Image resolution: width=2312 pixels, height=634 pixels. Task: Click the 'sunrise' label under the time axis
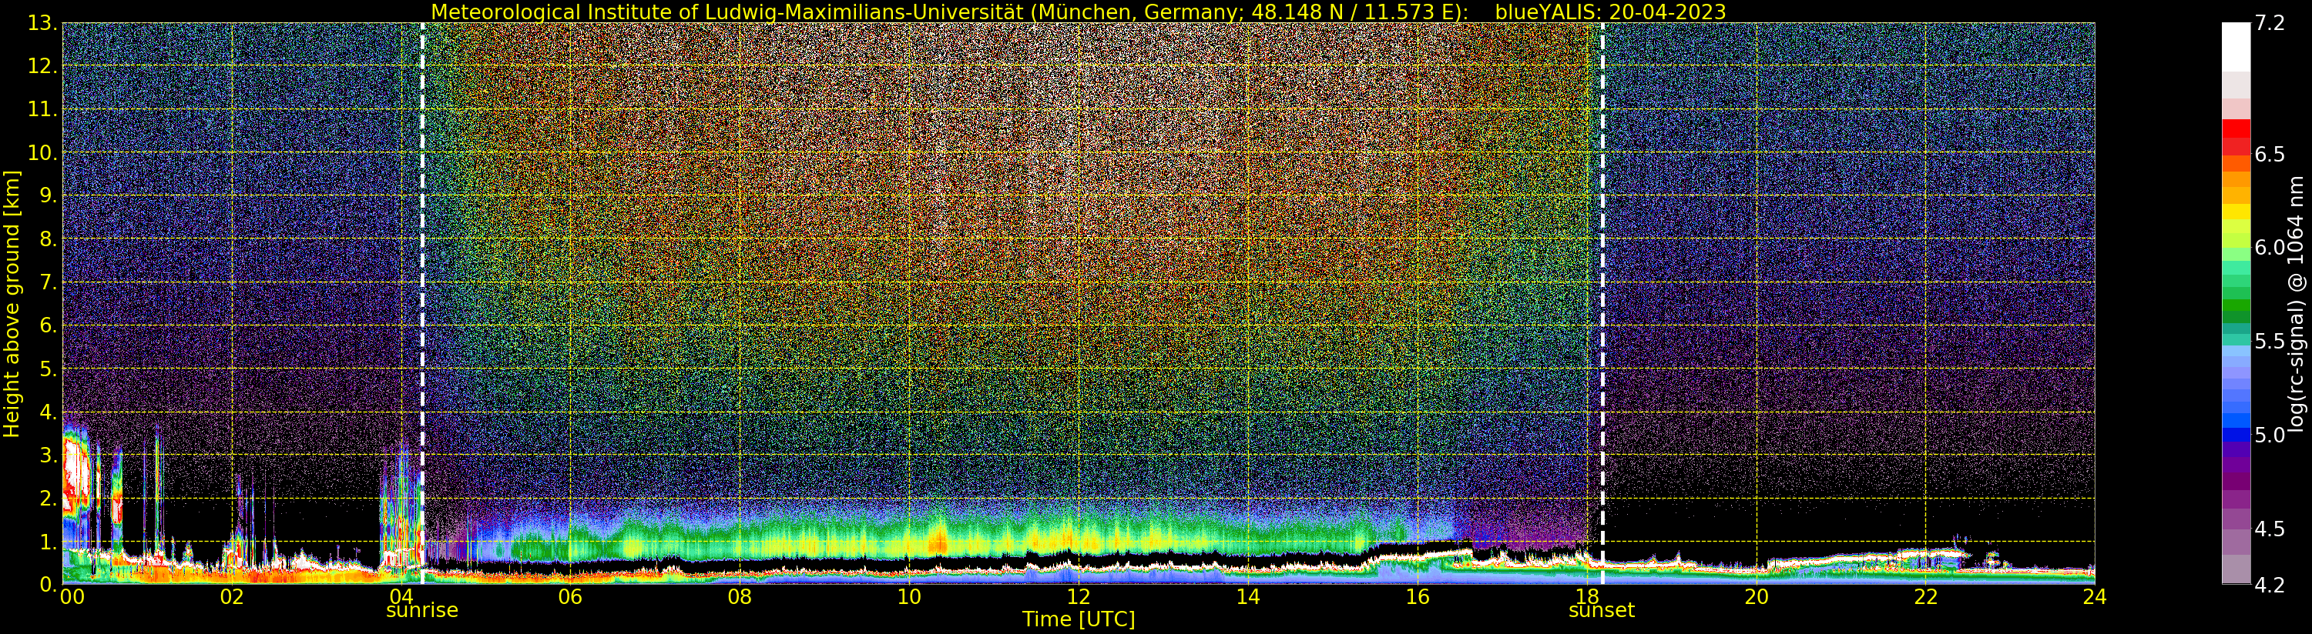pyautogui.click(x=422, y=611)
